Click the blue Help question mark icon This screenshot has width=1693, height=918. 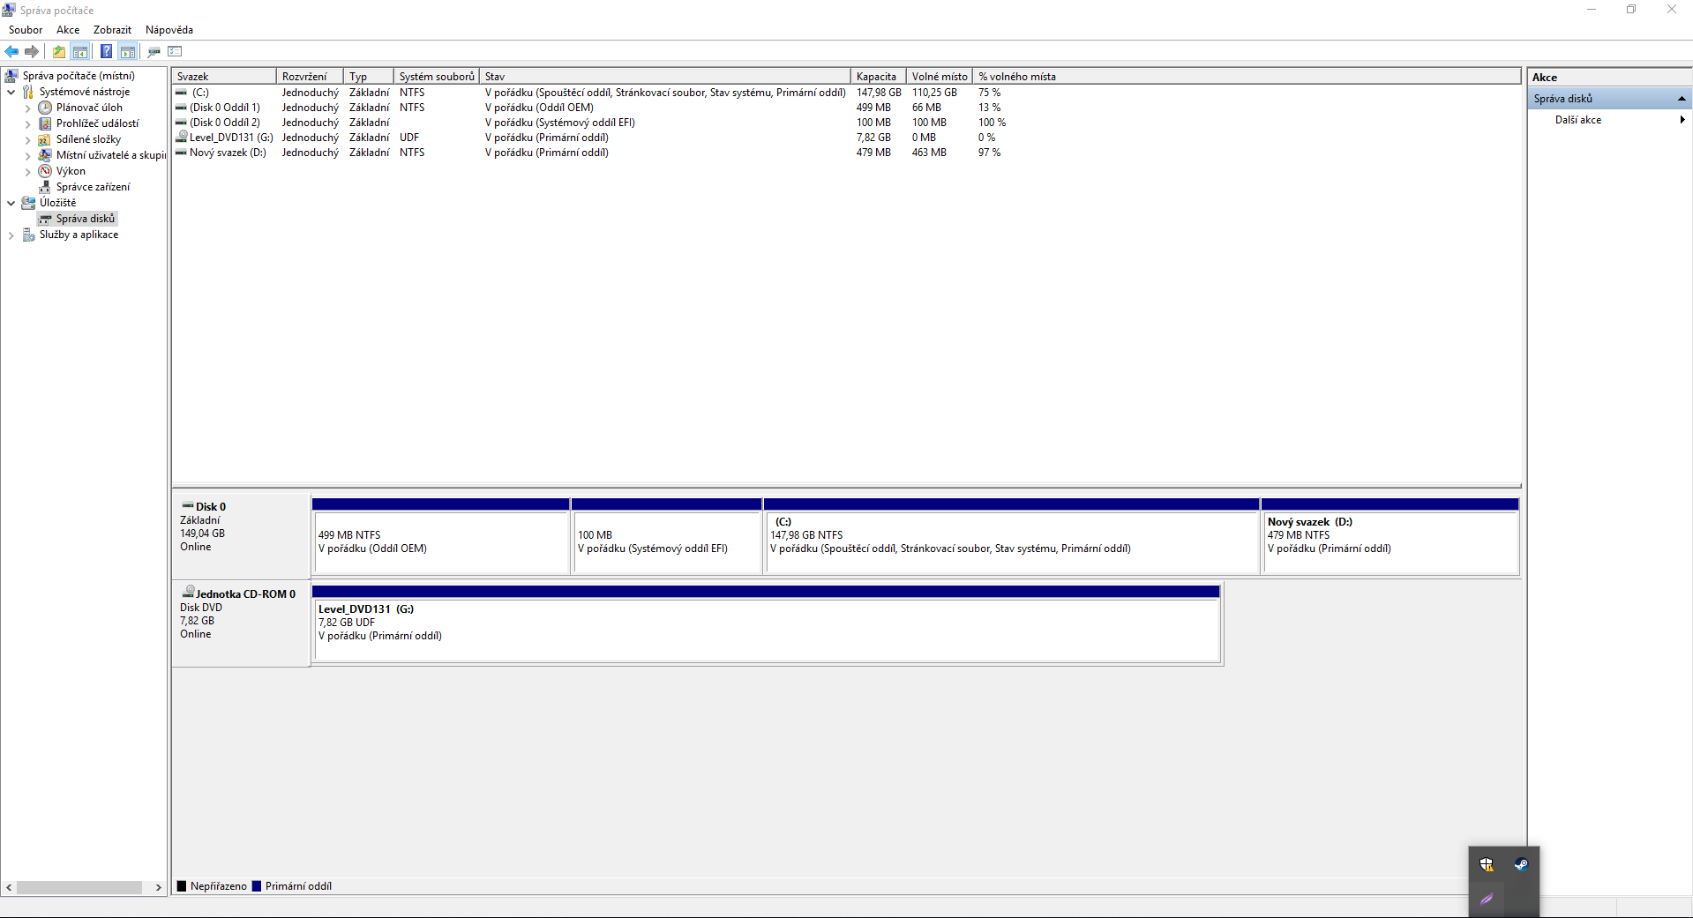[x=106, y=51]
